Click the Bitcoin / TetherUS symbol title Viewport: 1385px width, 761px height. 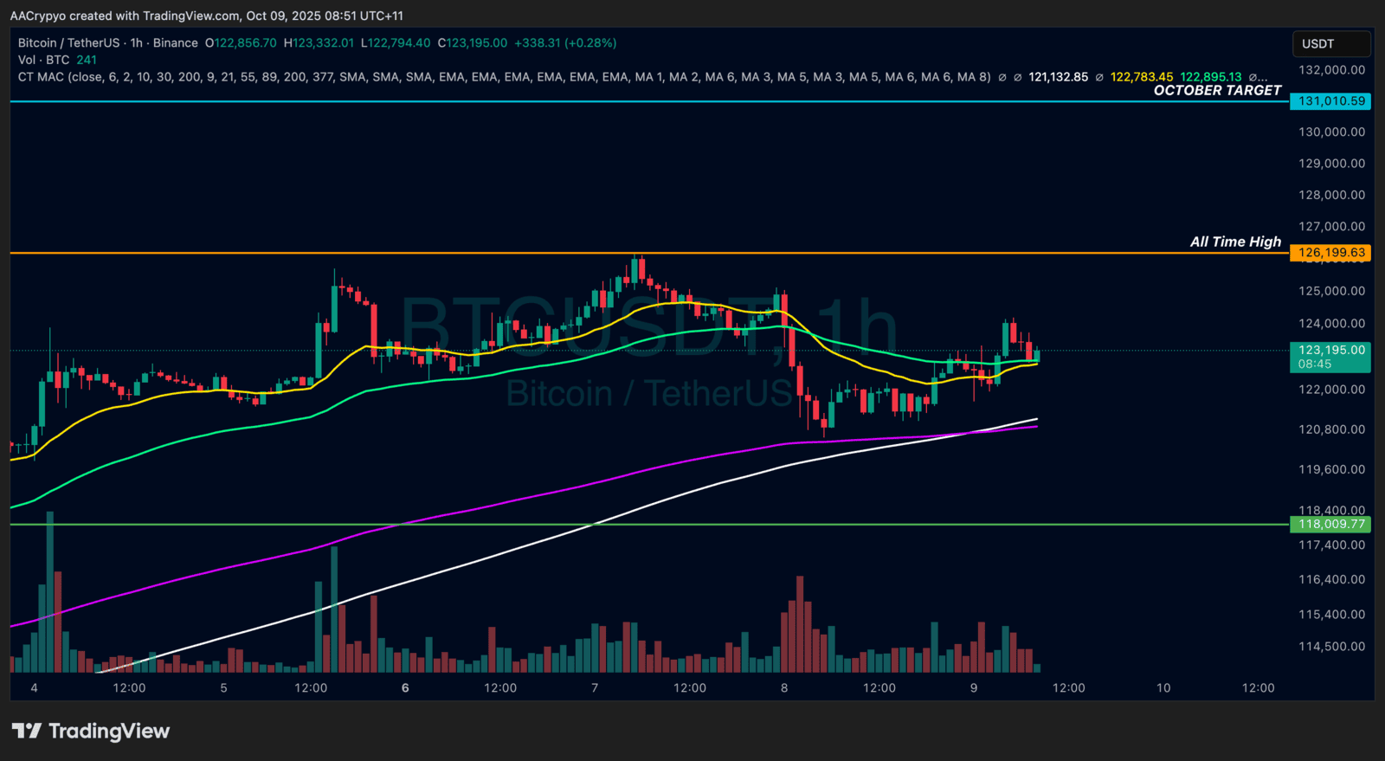68,42
